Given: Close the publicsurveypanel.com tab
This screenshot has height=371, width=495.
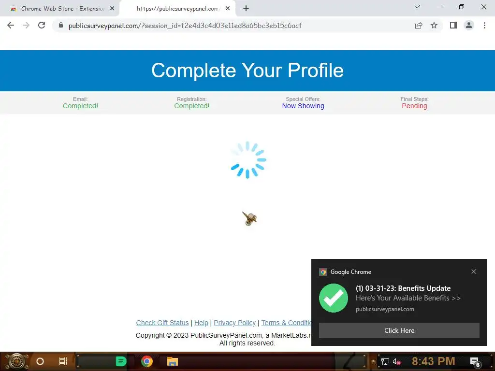Looking at the screenshot, I should pyautogui.click(x=228, y=9).
